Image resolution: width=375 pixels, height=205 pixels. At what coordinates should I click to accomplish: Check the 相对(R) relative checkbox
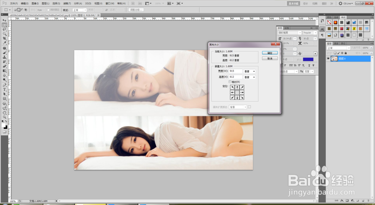click(x=230, y=82)
